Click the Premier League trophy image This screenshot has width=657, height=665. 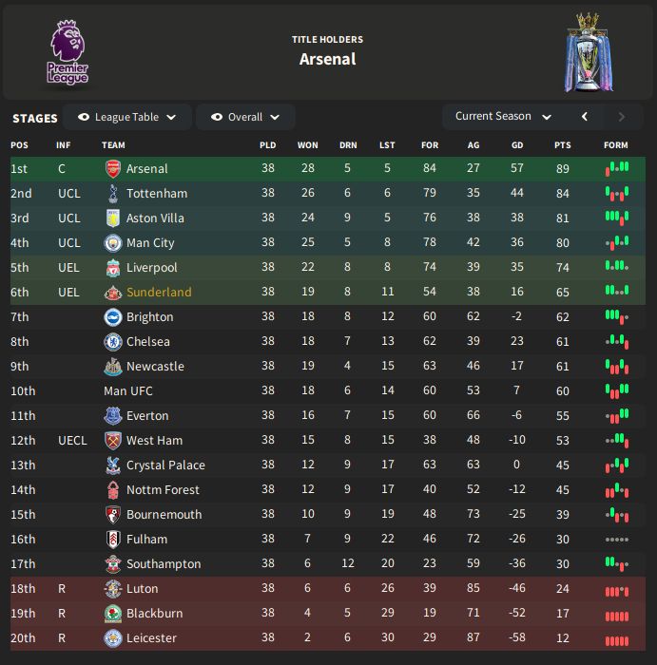tap(589, 52)
